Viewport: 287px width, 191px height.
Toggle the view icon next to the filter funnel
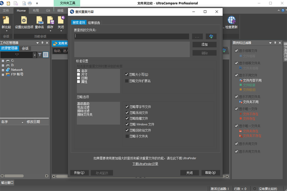click(46, 55)
